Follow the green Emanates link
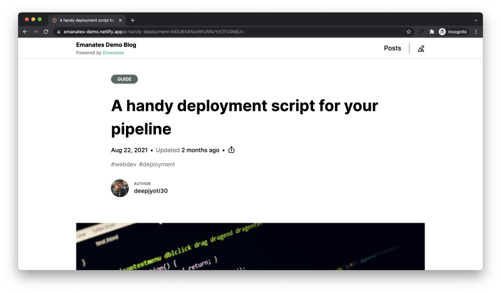 coord(113,53)
